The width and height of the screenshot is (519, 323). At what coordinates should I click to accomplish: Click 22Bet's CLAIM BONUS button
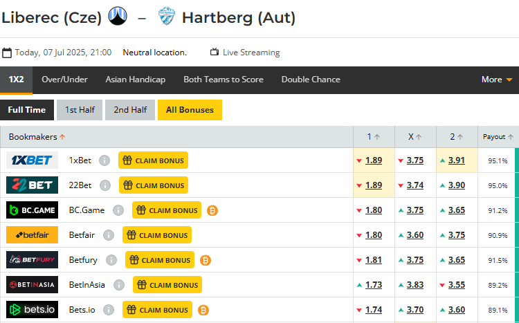pos(154,185)
